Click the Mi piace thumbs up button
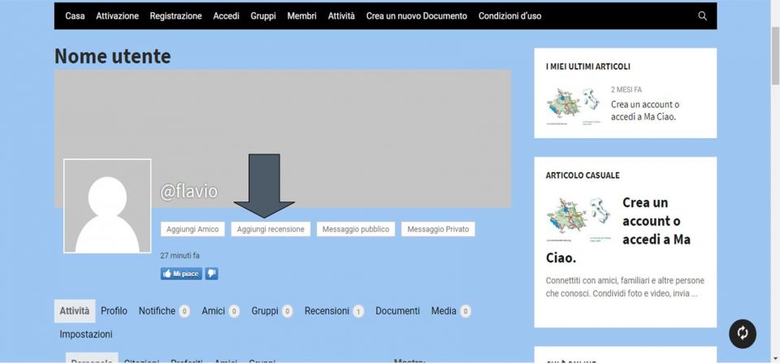 pos(181,274)
